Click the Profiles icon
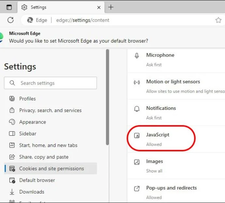 (12, 98)
